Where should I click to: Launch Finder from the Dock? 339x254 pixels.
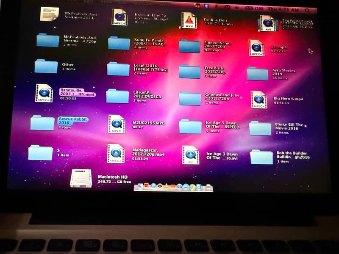click(140, 186)
